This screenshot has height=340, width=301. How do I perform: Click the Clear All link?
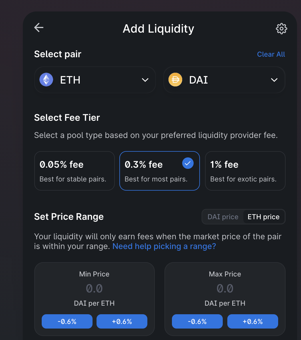click(271, 54)
